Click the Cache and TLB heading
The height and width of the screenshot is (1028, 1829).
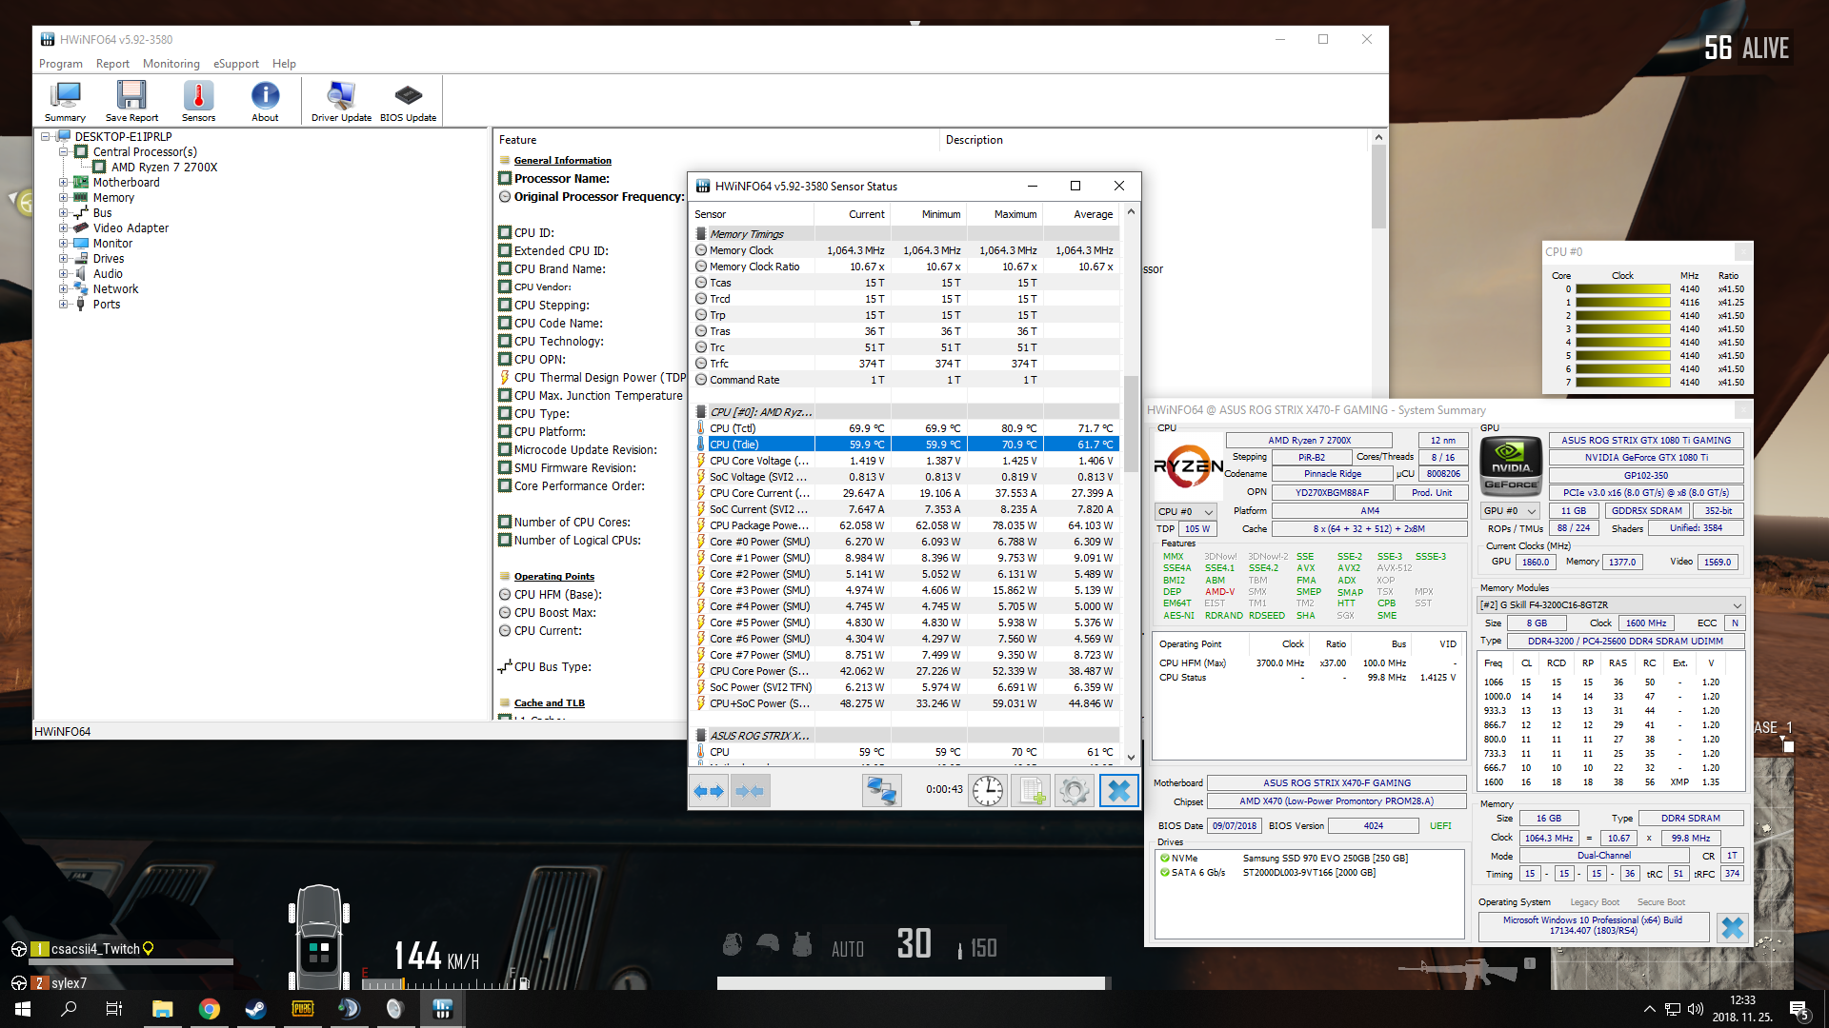coord(550,702)
